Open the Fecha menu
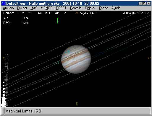The height and width of the screenshot is (116, 152). coord(104,8)
